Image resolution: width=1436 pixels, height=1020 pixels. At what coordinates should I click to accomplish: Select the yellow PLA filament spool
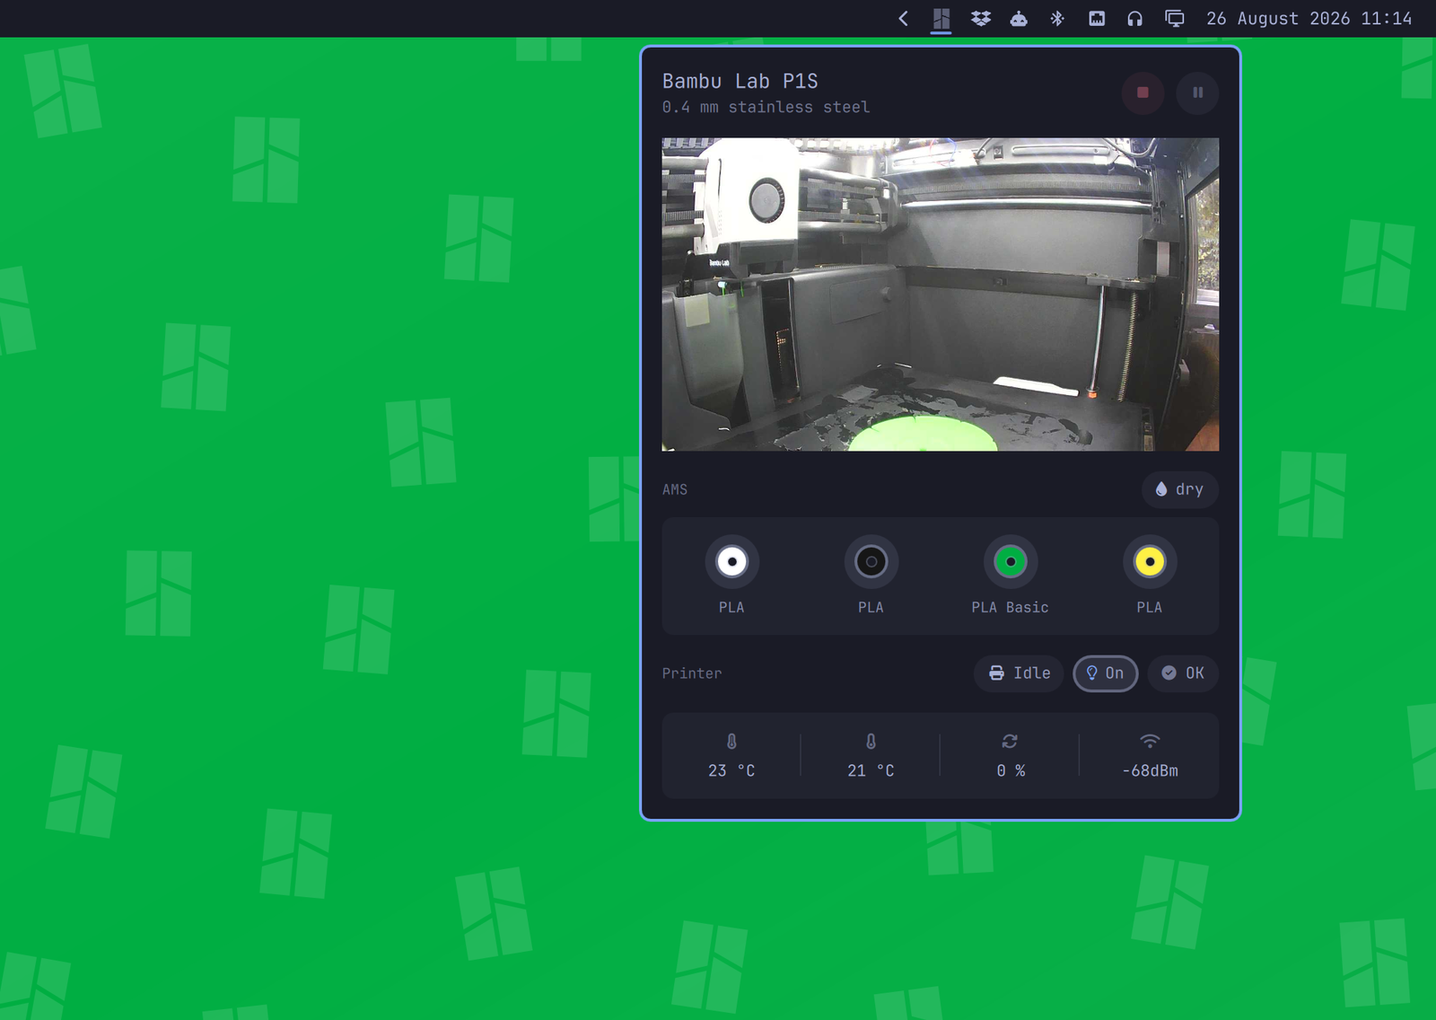(1150, 562)
